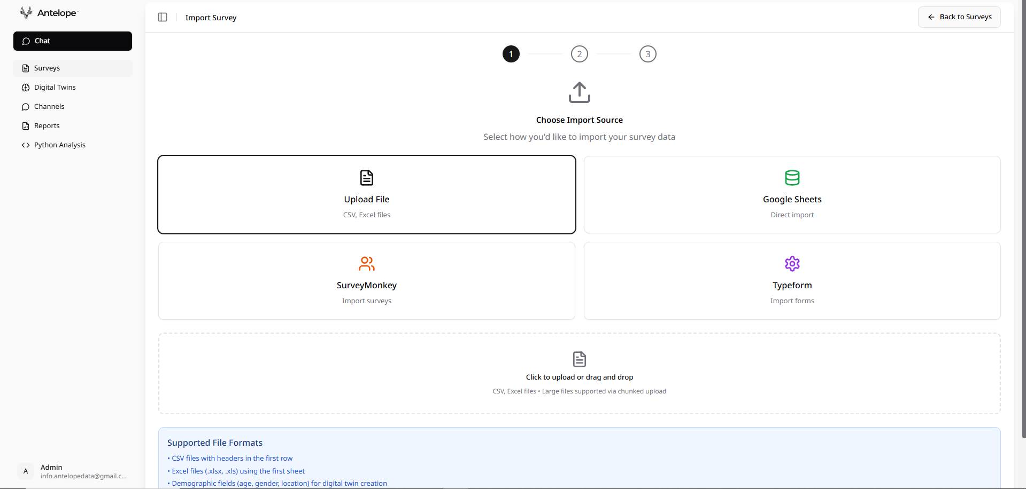Click the upload arrow icon above Choose Import Source
The height and width of the screenshot is (489, 1026).
click(x=579, y=92)
